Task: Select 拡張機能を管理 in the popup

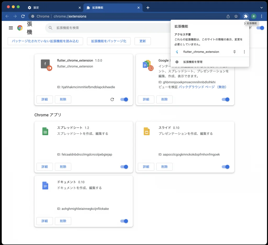Action: click(193, 62)
